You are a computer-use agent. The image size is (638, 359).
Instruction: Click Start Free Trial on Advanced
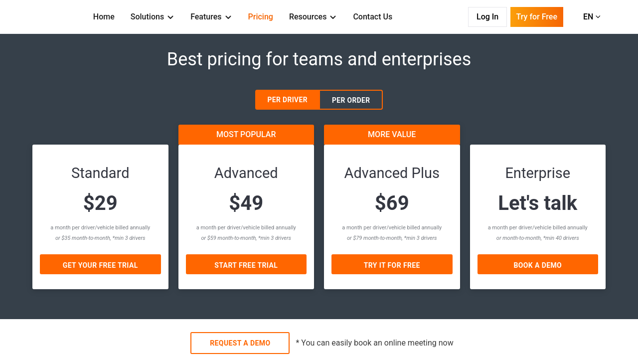(x=246, y=265)
